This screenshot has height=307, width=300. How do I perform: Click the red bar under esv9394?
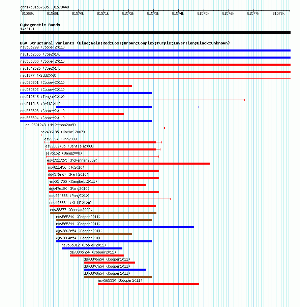pos(103,142)
